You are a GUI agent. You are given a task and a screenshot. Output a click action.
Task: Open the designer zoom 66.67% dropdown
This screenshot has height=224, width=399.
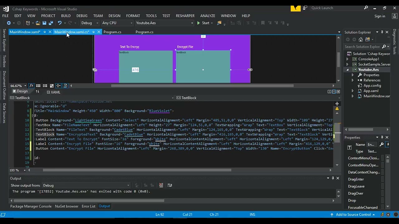[x=18, y=86]
